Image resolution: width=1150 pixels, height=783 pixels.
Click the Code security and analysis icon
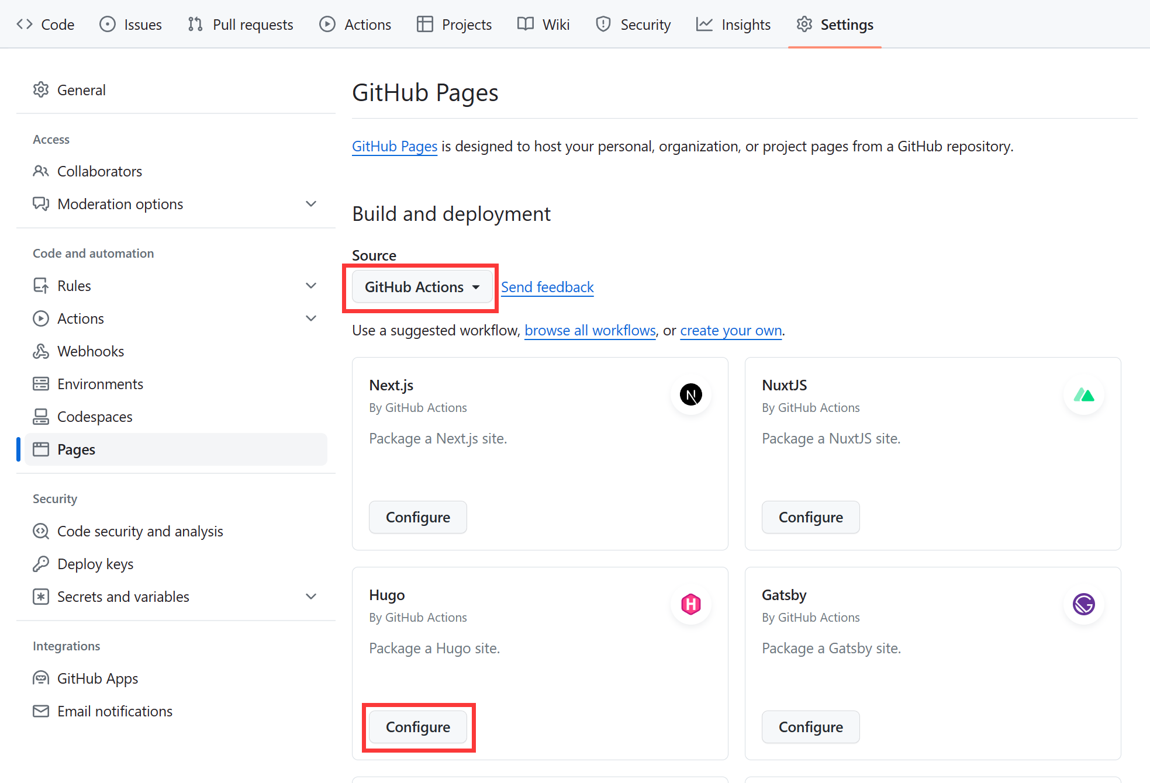41,531
